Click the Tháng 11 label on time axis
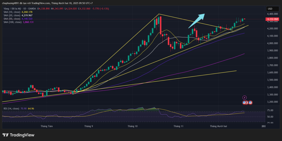282x141 pixels. click(178, 126)
